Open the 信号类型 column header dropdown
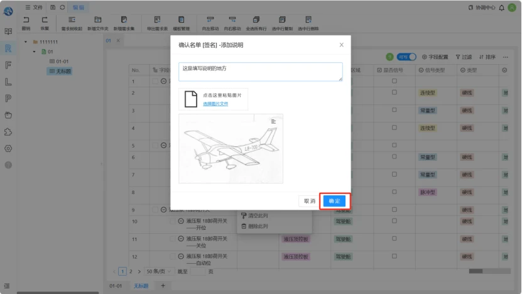522x294 pixels. point(421,70)
